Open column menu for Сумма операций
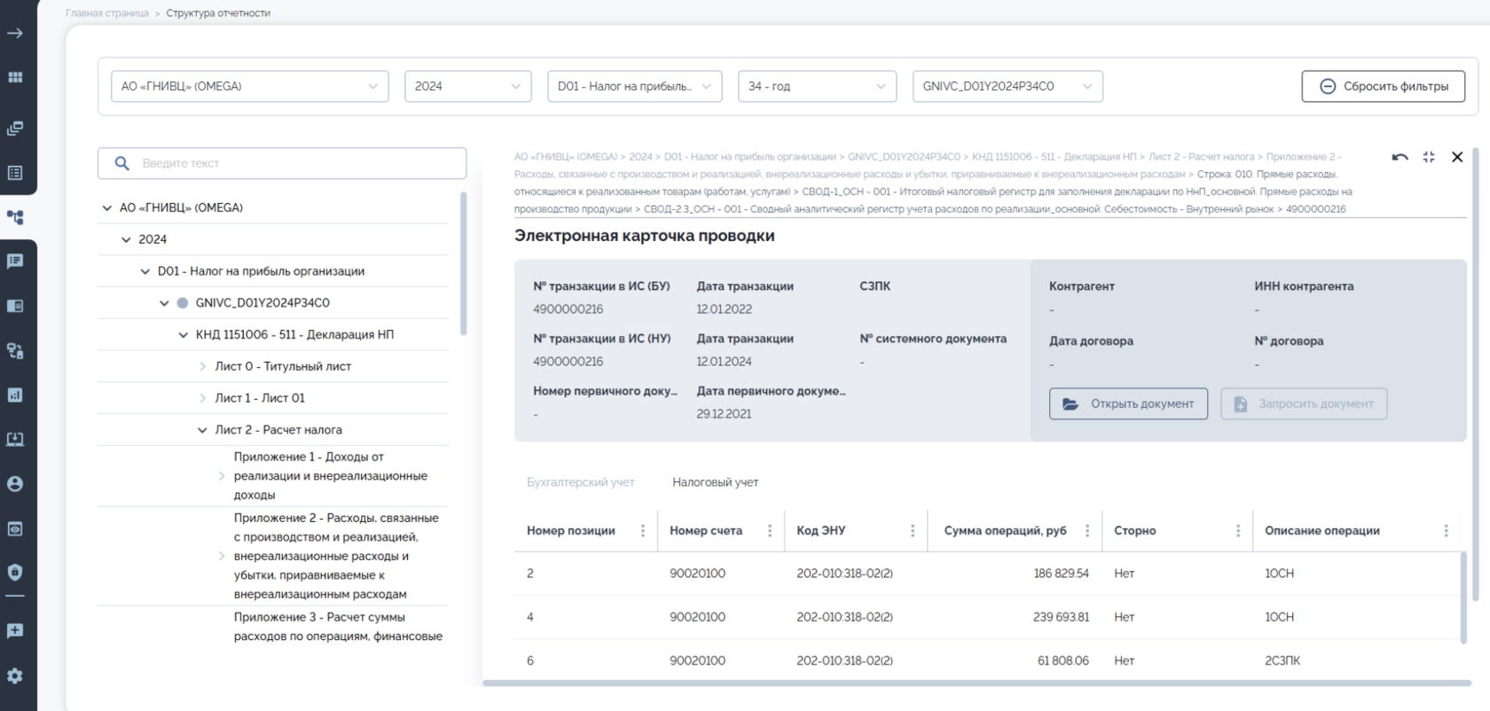This screenshot has width=1490, height=711. [1087, 531]
